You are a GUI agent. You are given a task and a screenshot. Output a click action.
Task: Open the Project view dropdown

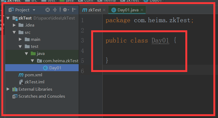[34, 10]
